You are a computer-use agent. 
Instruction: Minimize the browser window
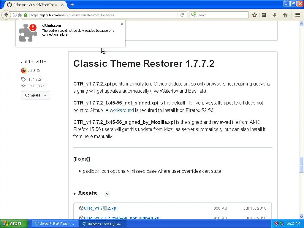click(x=286, y=4)
